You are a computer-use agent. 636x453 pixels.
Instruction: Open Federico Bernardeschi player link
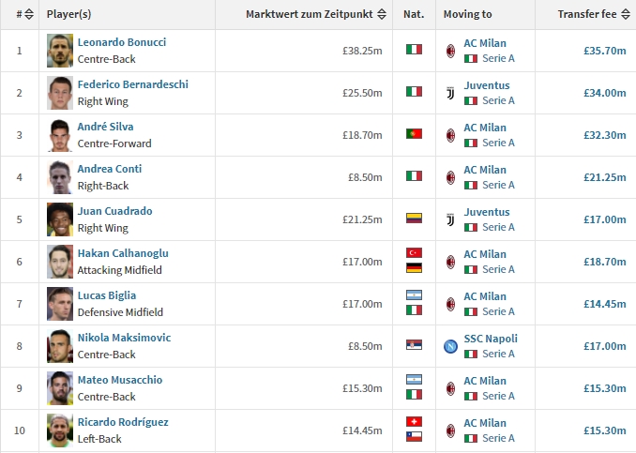[x=132, y=84]
